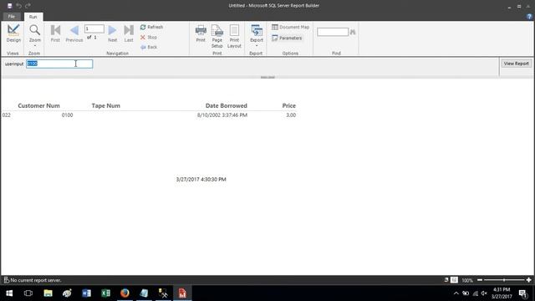Image resolution: width=535 pixels, height=301 pixels.
Task: Switch to Design view
Action: (13, 33)
